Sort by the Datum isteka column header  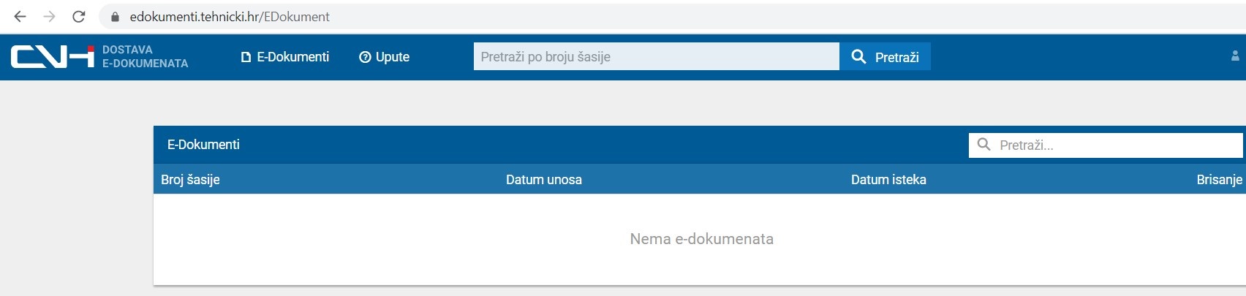(888, 179)
